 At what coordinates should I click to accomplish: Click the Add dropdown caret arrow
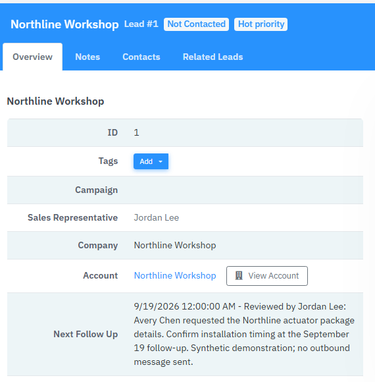[x=161, y=161]
